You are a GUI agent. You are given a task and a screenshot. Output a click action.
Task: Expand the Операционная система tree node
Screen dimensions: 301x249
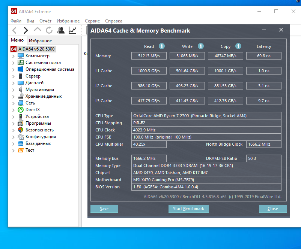tap(13, 70)
